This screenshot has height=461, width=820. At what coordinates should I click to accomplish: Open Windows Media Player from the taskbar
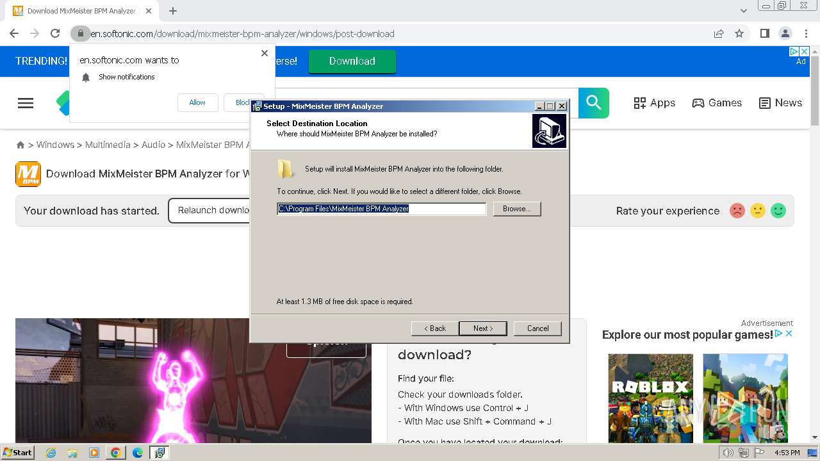click(x=94, y=453)
